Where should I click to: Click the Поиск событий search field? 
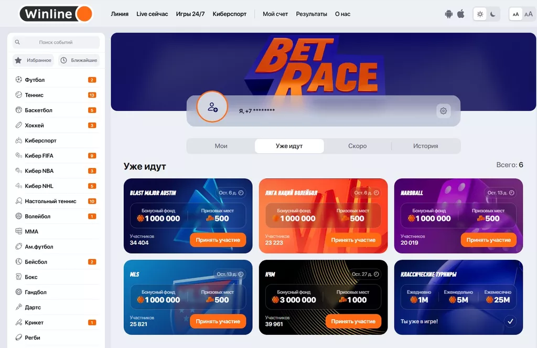point(56,42)
